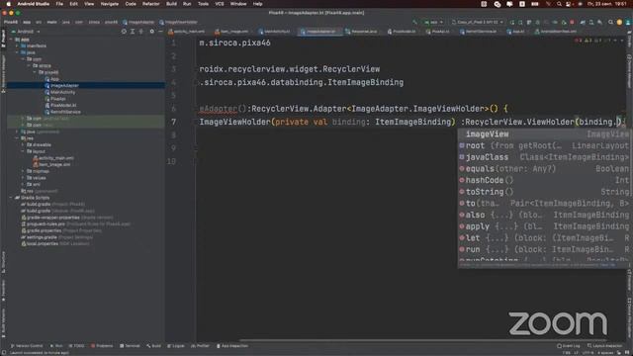Screen dimensions: 633x356
Task: Open the Version Control tool window
Action: 27,346
